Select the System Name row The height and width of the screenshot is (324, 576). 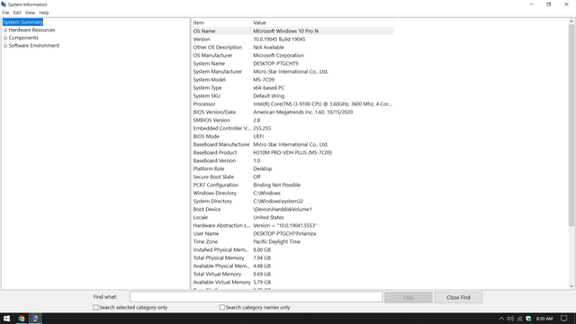[292, 64]
